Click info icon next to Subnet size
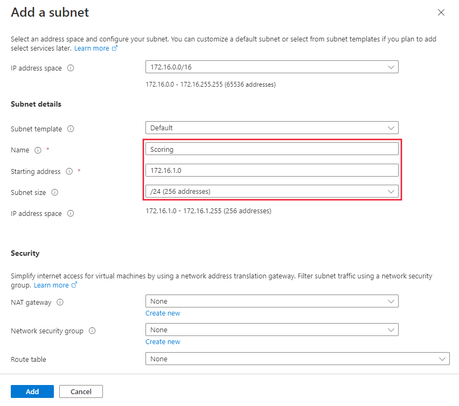This screenshot has height=406, width=459. (x=54, y=192)
